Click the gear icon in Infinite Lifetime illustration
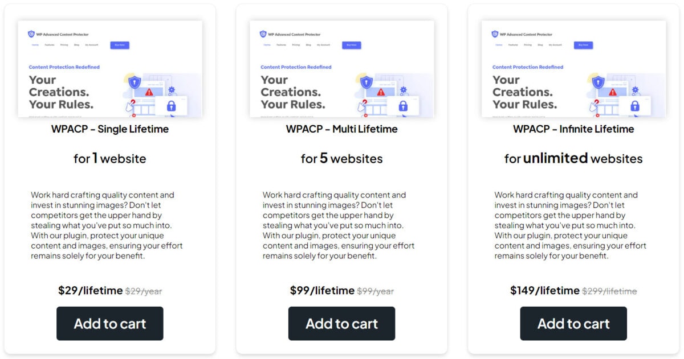The width and height of the screenshot is (684, 359). pyautogui.click(x=634, y=89)
